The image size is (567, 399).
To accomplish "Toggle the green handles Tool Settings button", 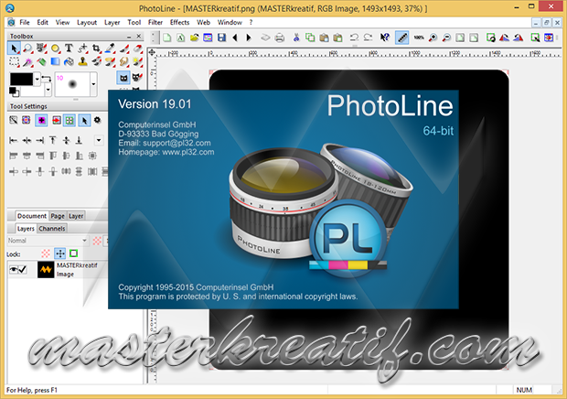I will pyautogui.click(x=70, y=121).
